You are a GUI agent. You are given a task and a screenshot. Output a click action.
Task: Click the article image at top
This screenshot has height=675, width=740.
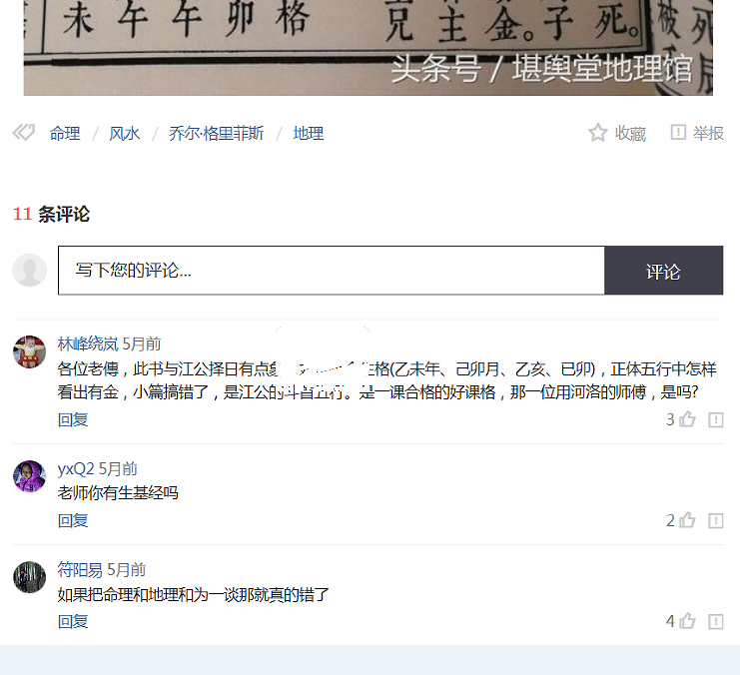[369, 47]
